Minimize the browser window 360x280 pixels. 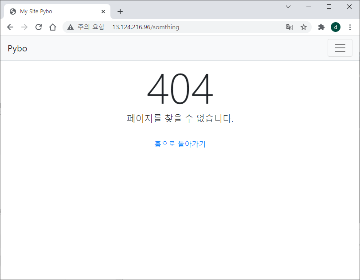click(309, 7)
